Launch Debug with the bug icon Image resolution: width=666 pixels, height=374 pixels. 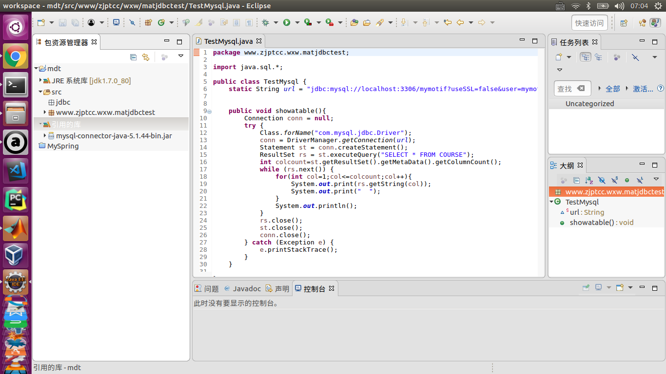tap(265, 22)
